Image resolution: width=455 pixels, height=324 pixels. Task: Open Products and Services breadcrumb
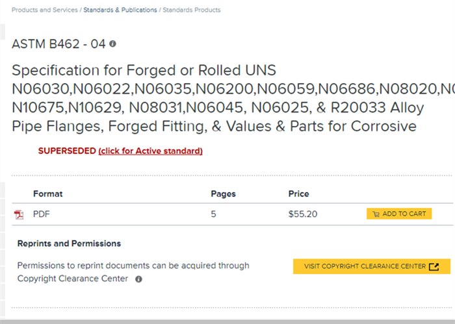[45, 10]
